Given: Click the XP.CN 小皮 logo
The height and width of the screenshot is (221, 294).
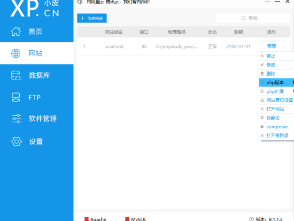Looking at the screenshot, I should (35, 8).
